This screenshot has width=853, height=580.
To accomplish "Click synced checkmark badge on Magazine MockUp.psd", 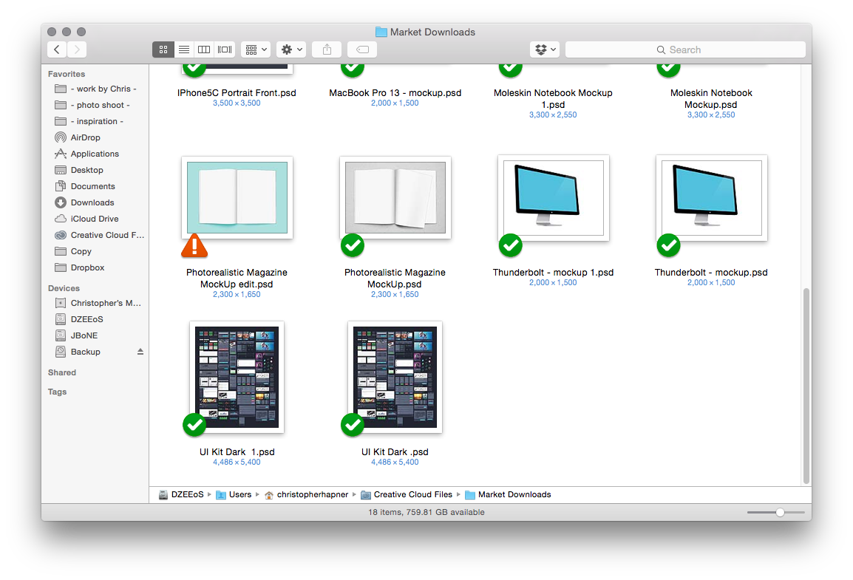I will (353, 246).
